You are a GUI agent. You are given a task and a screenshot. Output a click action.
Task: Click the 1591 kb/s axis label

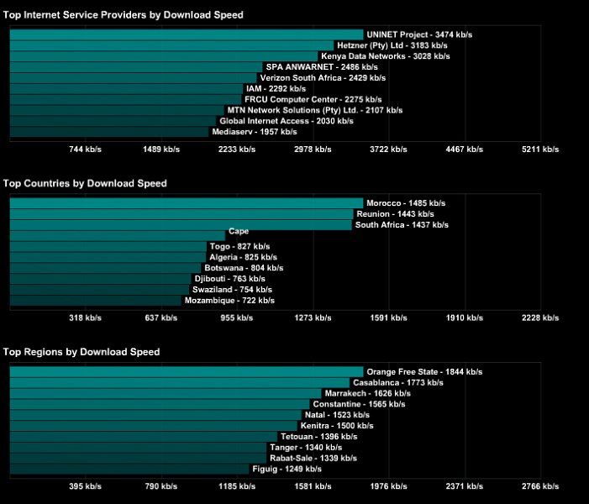[x=388, y=318]
